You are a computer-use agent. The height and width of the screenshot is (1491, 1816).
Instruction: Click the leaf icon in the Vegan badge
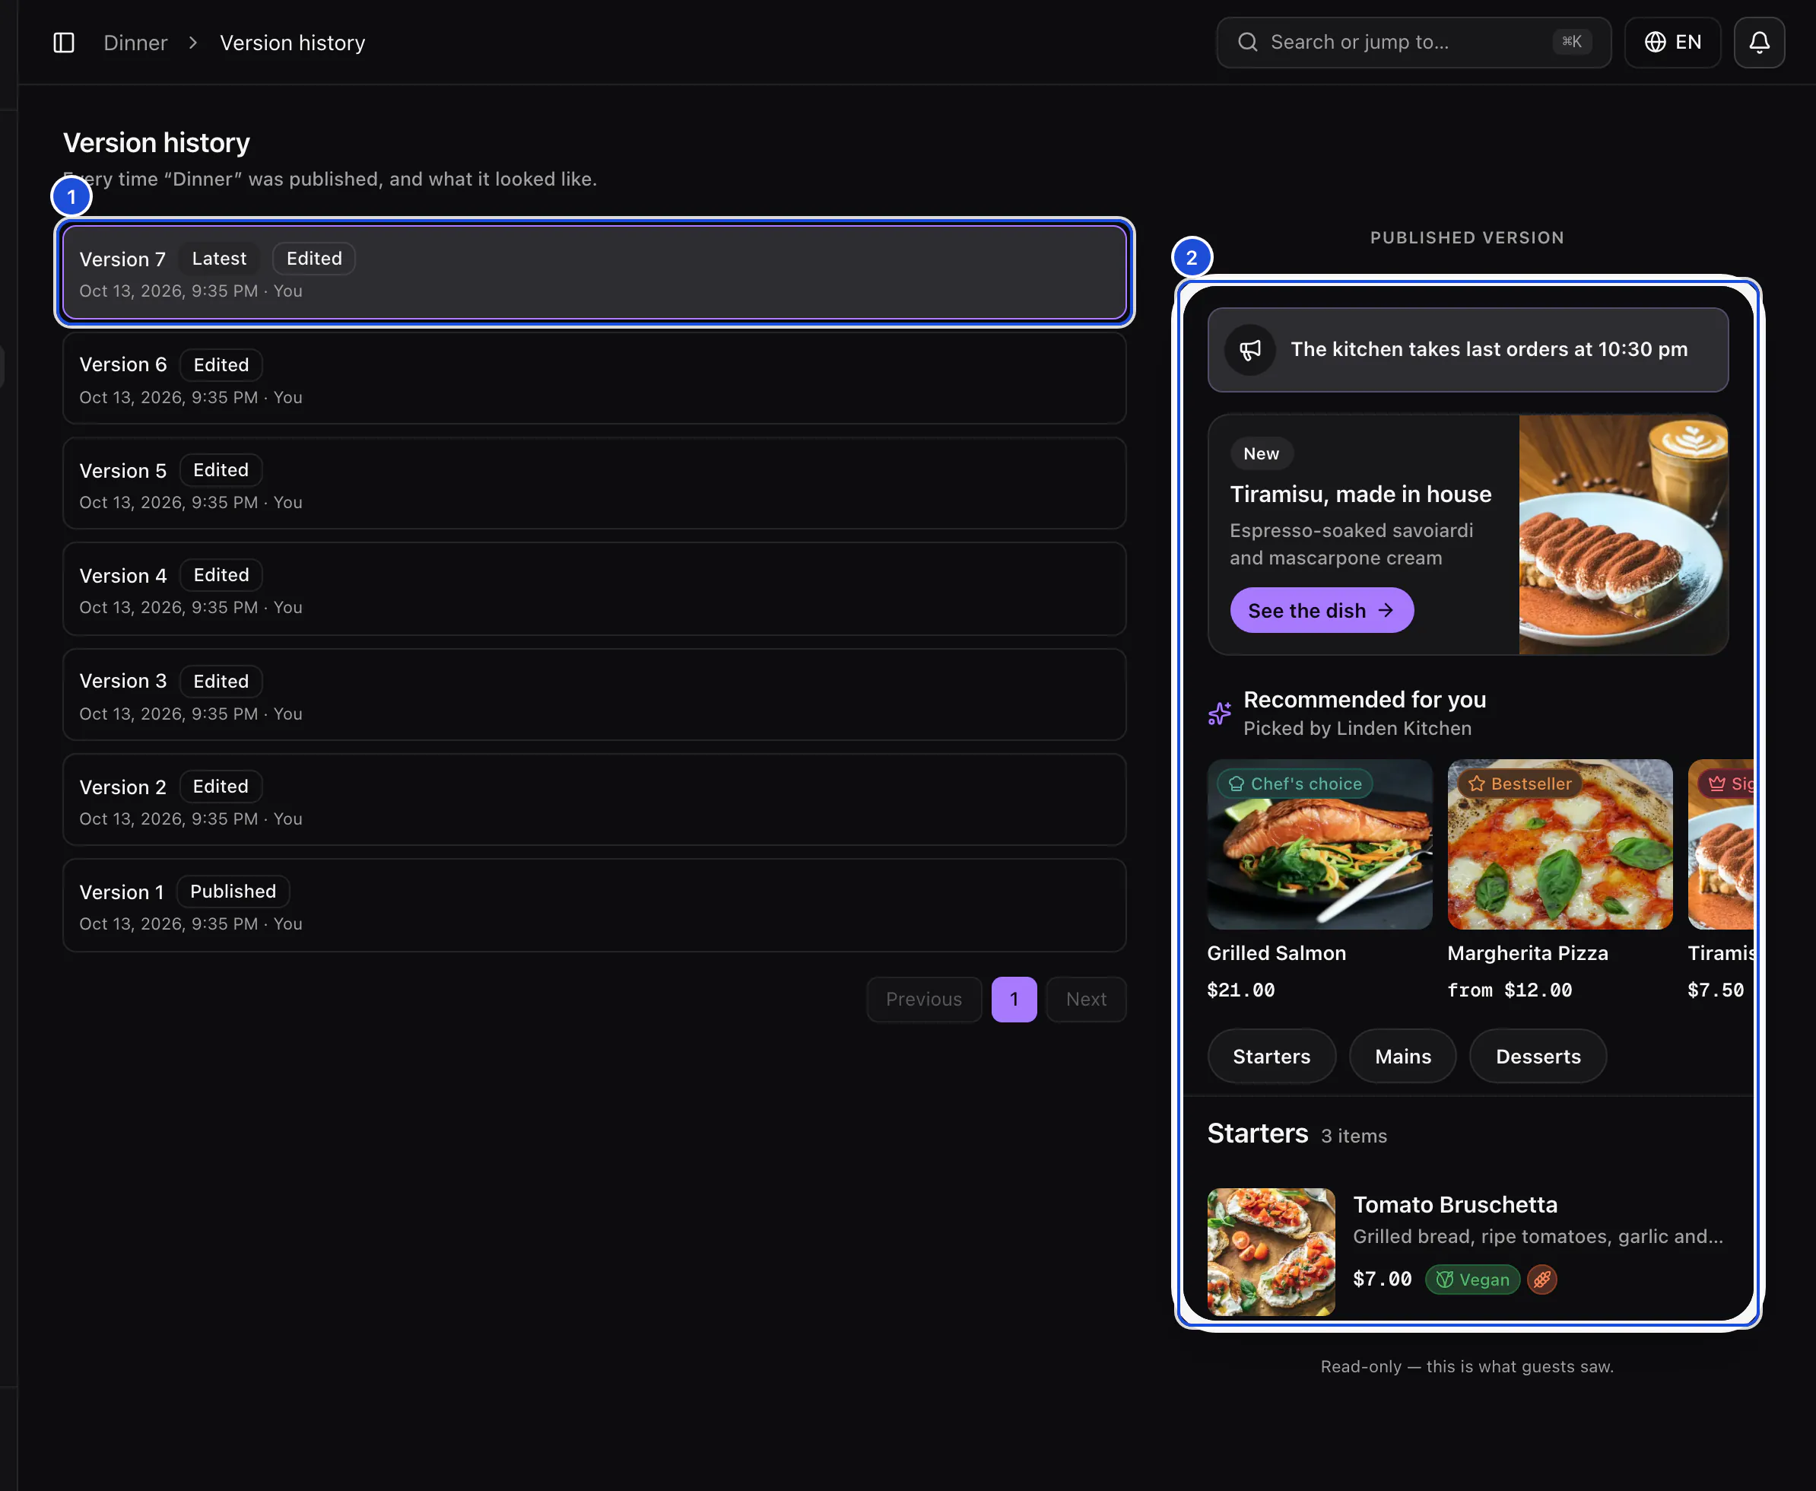pyautogui.click(x=1445, y=1279)
